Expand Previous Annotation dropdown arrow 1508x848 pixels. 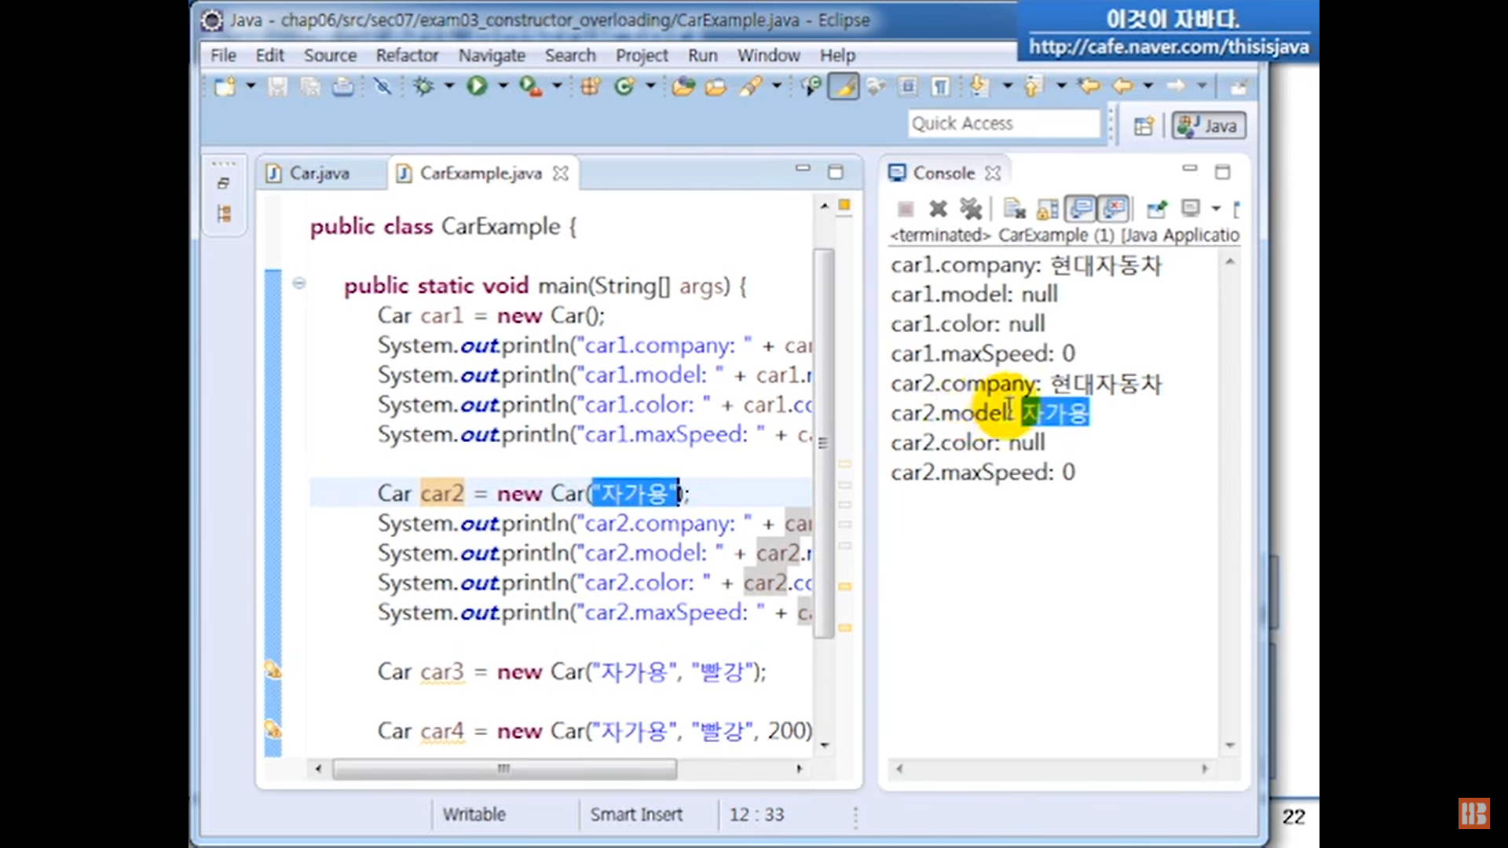pyautogui.click(x=1061, y=86)
